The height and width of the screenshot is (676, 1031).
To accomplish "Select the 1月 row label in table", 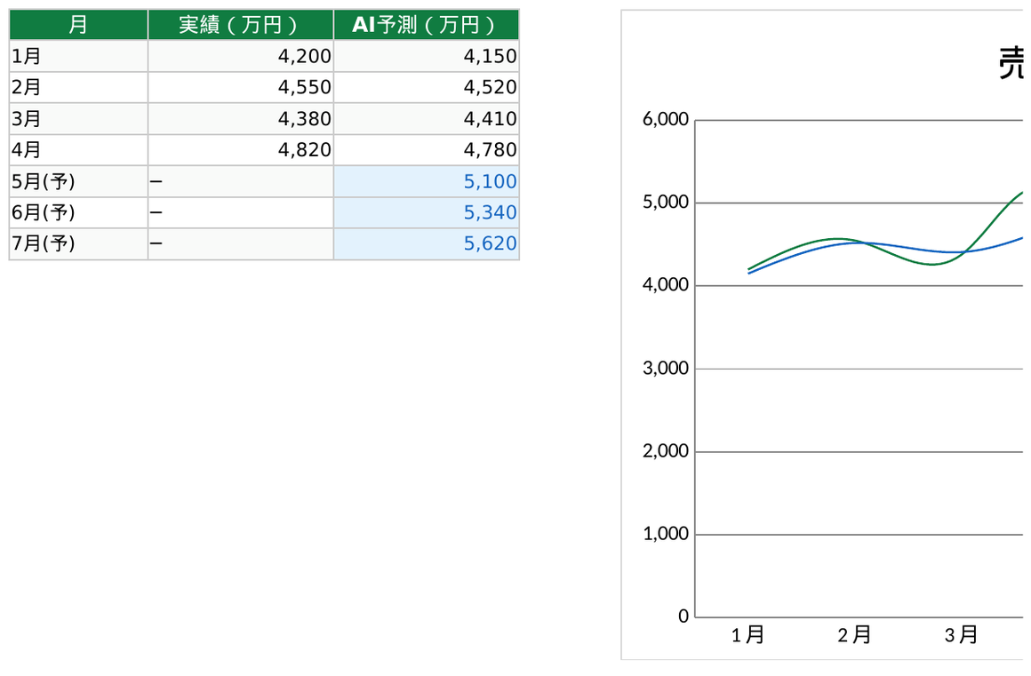I will point(78,57).
